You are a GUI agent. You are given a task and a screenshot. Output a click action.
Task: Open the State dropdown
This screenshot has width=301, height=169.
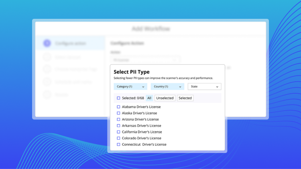click(204, 87)
